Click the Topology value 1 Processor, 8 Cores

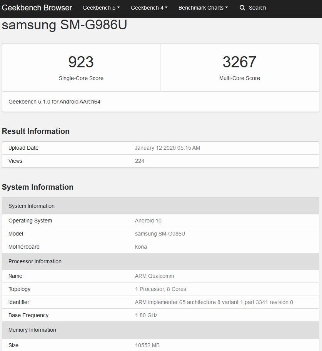160,289
